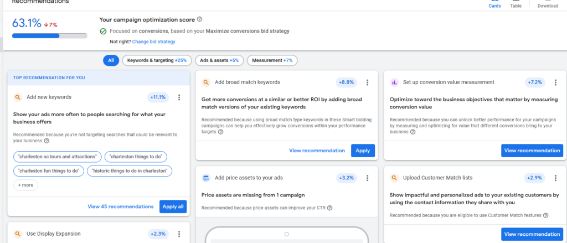Open three-dot menu on Add broad match keywords card
Screen dimensions: 567x243
pyautogui.click(x=368, y=82)
